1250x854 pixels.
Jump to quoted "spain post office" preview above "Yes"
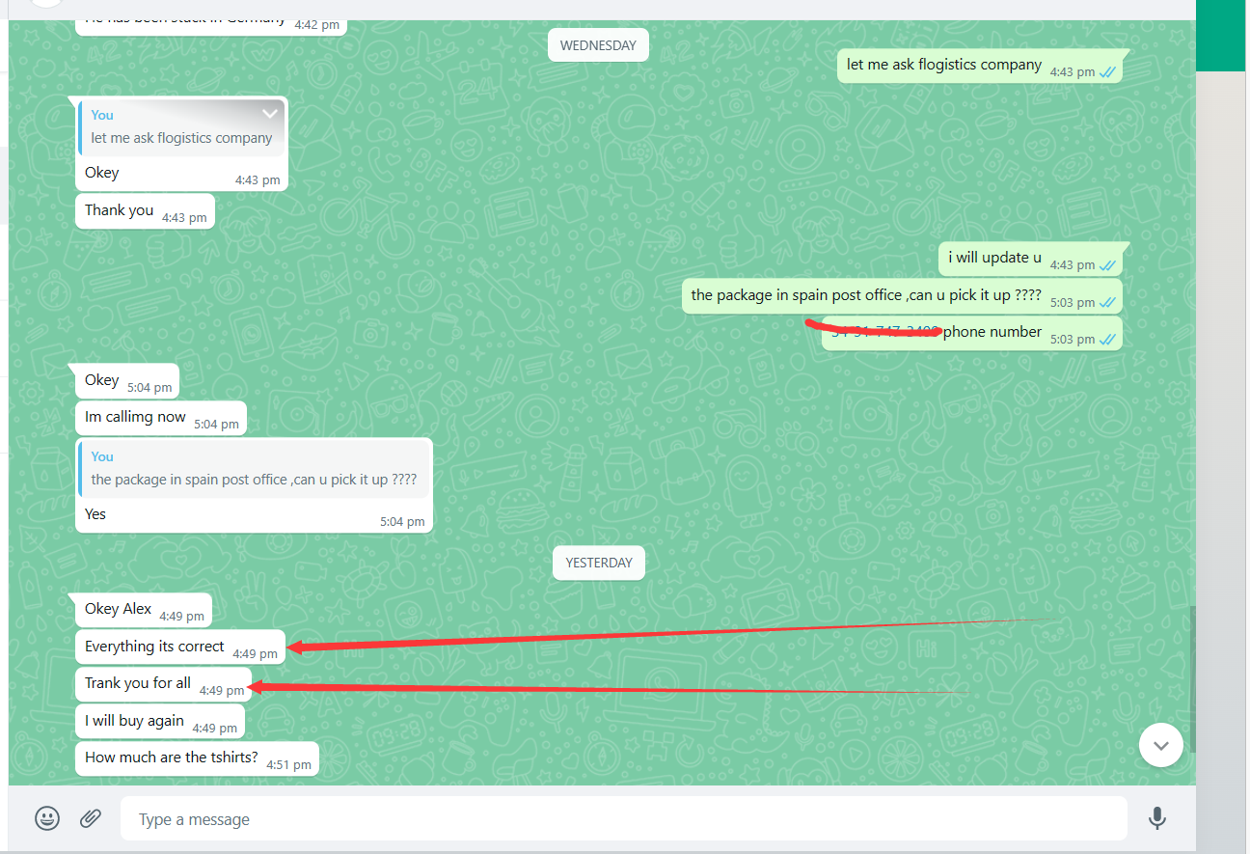254,469
